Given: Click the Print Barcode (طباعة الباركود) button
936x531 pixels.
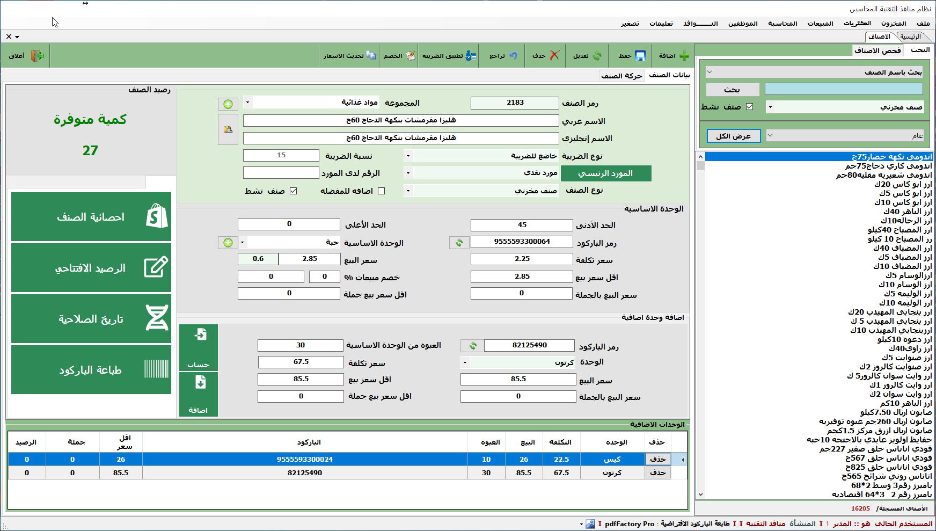Looking at the screenshot, I should [x=91, y=370].
